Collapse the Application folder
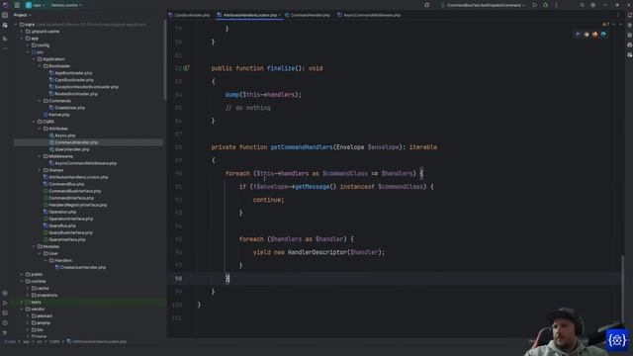633x356 pixels. click(34, 59)
